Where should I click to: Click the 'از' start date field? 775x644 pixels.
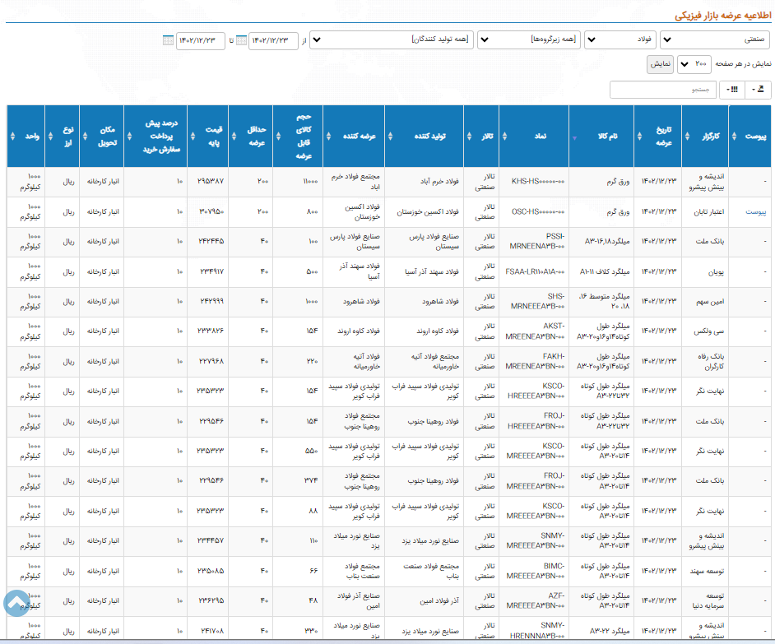(x=273, y=40)
